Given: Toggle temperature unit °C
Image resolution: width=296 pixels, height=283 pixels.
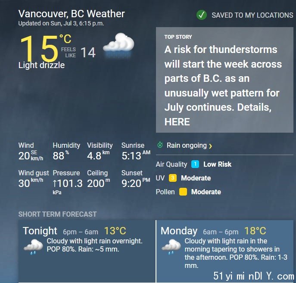Looking at the screenshot, I should click(x=65, y=39).
